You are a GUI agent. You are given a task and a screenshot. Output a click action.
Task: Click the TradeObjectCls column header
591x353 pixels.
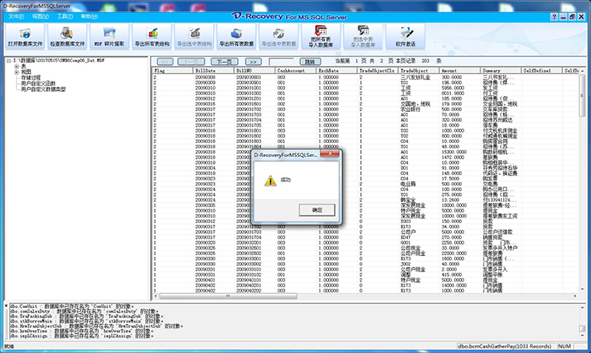coord(378,71)
